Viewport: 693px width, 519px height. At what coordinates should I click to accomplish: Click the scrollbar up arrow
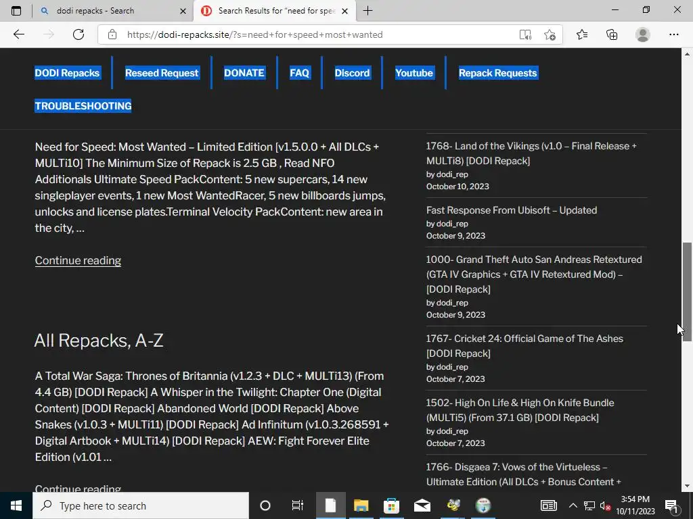pyautogui.click(x=687, y=54)
